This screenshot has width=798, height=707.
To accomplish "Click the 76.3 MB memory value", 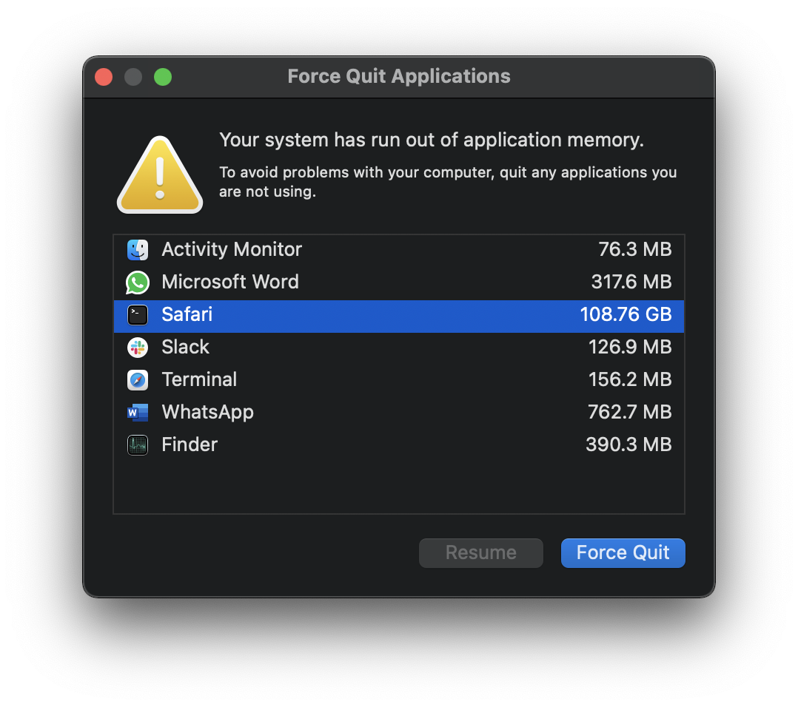I will [x=634, y=249].
